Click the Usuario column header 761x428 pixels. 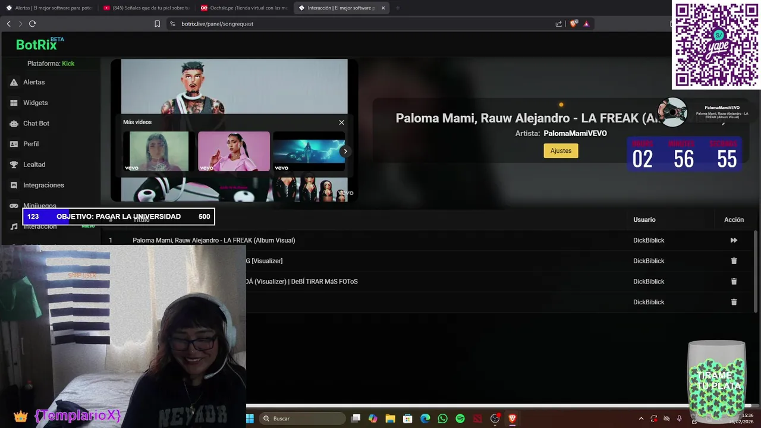point(644,220)
